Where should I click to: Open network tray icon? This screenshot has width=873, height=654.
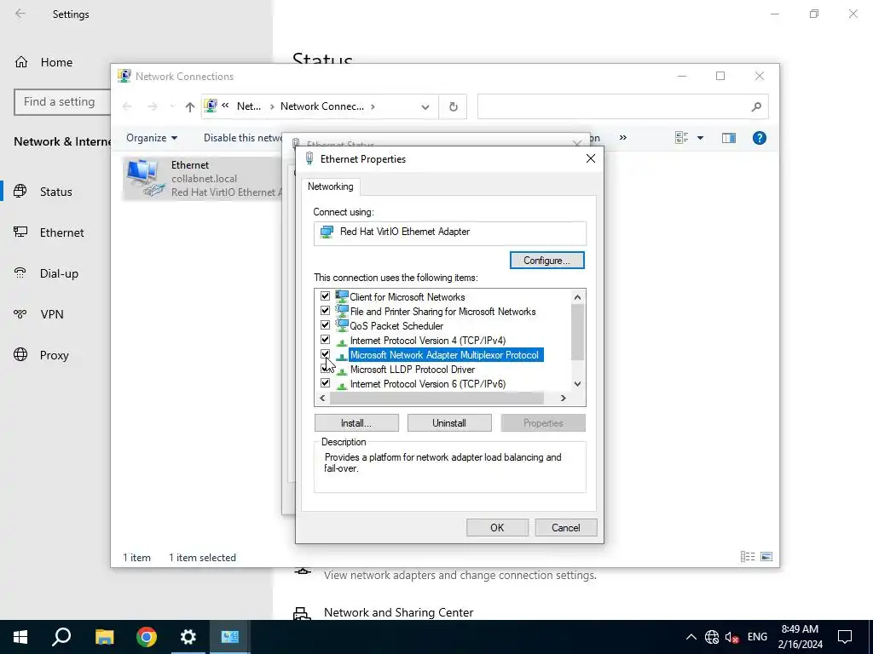pos(712,637)
